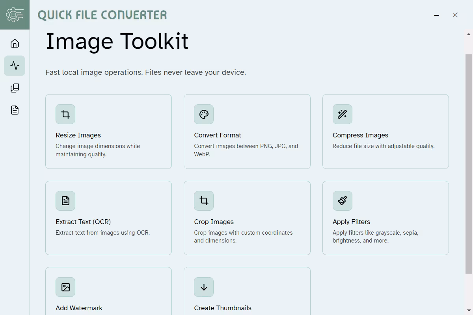This screenshot has width=473, height=315.
Task: Open the Resize Images card
Action: pyautogui.click(x=108, y=132)
